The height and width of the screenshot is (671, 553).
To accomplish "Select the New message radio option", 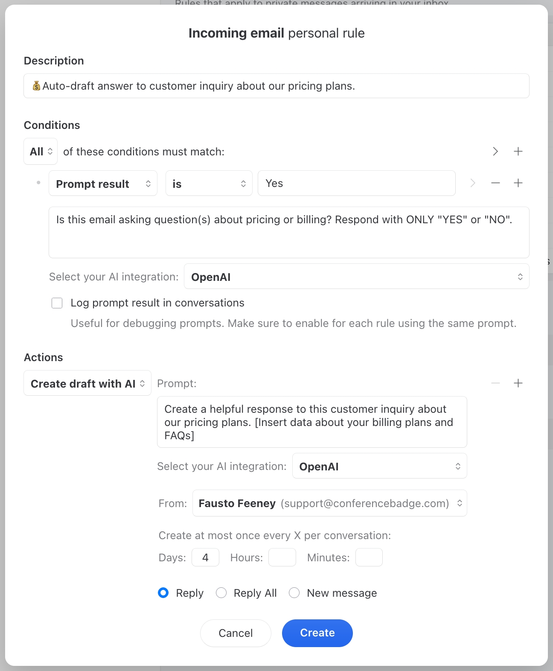I will (x=294, y=593).
